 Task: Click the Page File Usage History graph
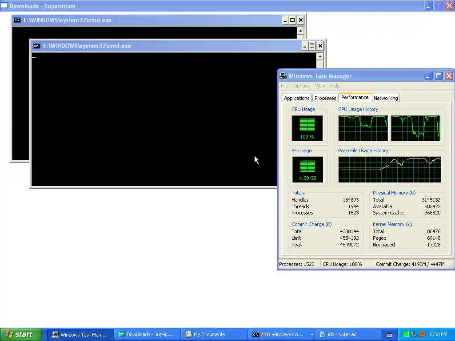tap(389, 170)
